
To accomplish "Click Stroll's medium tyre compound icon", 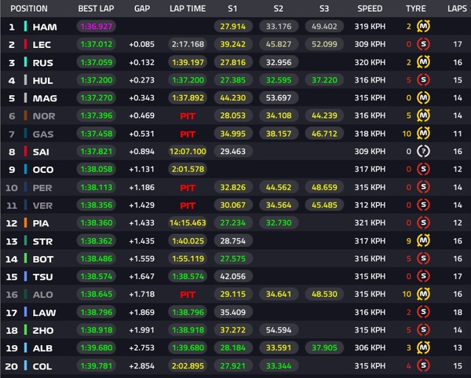I will pyautogui.click(x=423, y=239).
